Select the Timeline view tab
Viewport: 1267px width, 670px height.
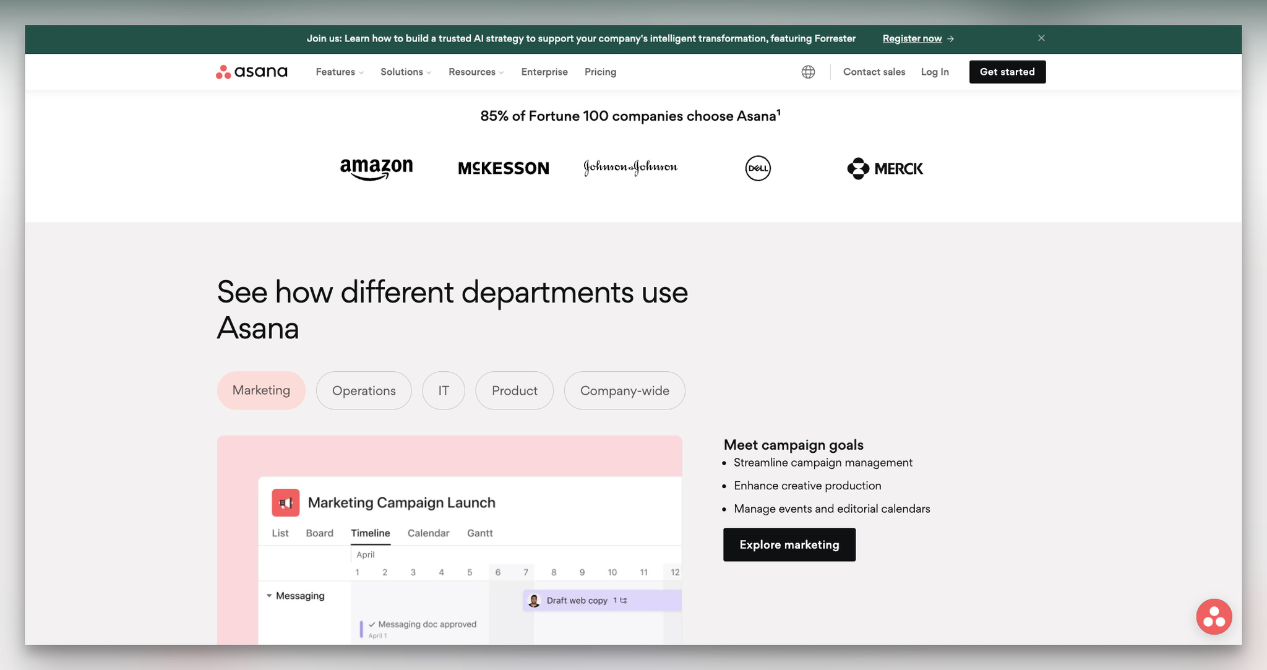click(x=371, y=533)
